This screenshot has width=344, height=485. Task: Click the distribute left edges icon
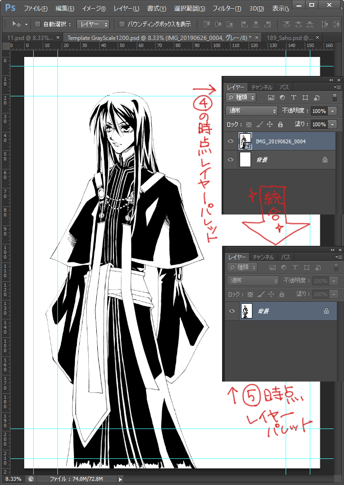click(x=325, y=24)
